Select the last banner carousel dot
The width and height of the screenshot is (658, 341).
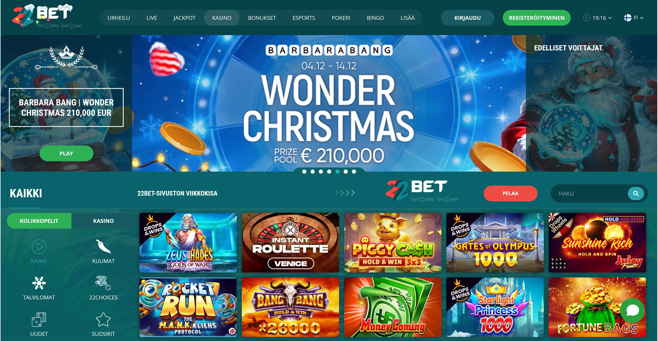(x=354, y=172)
